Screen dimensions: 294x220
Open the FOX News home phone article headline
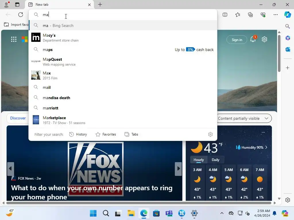(x=92, y=192)
